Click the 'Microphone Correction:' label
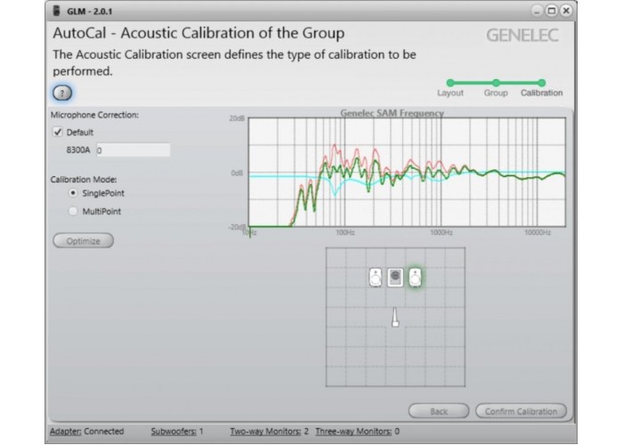 [94, 115]
